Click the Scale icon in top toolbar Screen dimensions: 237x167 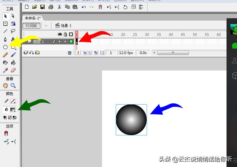coord(133,7)
